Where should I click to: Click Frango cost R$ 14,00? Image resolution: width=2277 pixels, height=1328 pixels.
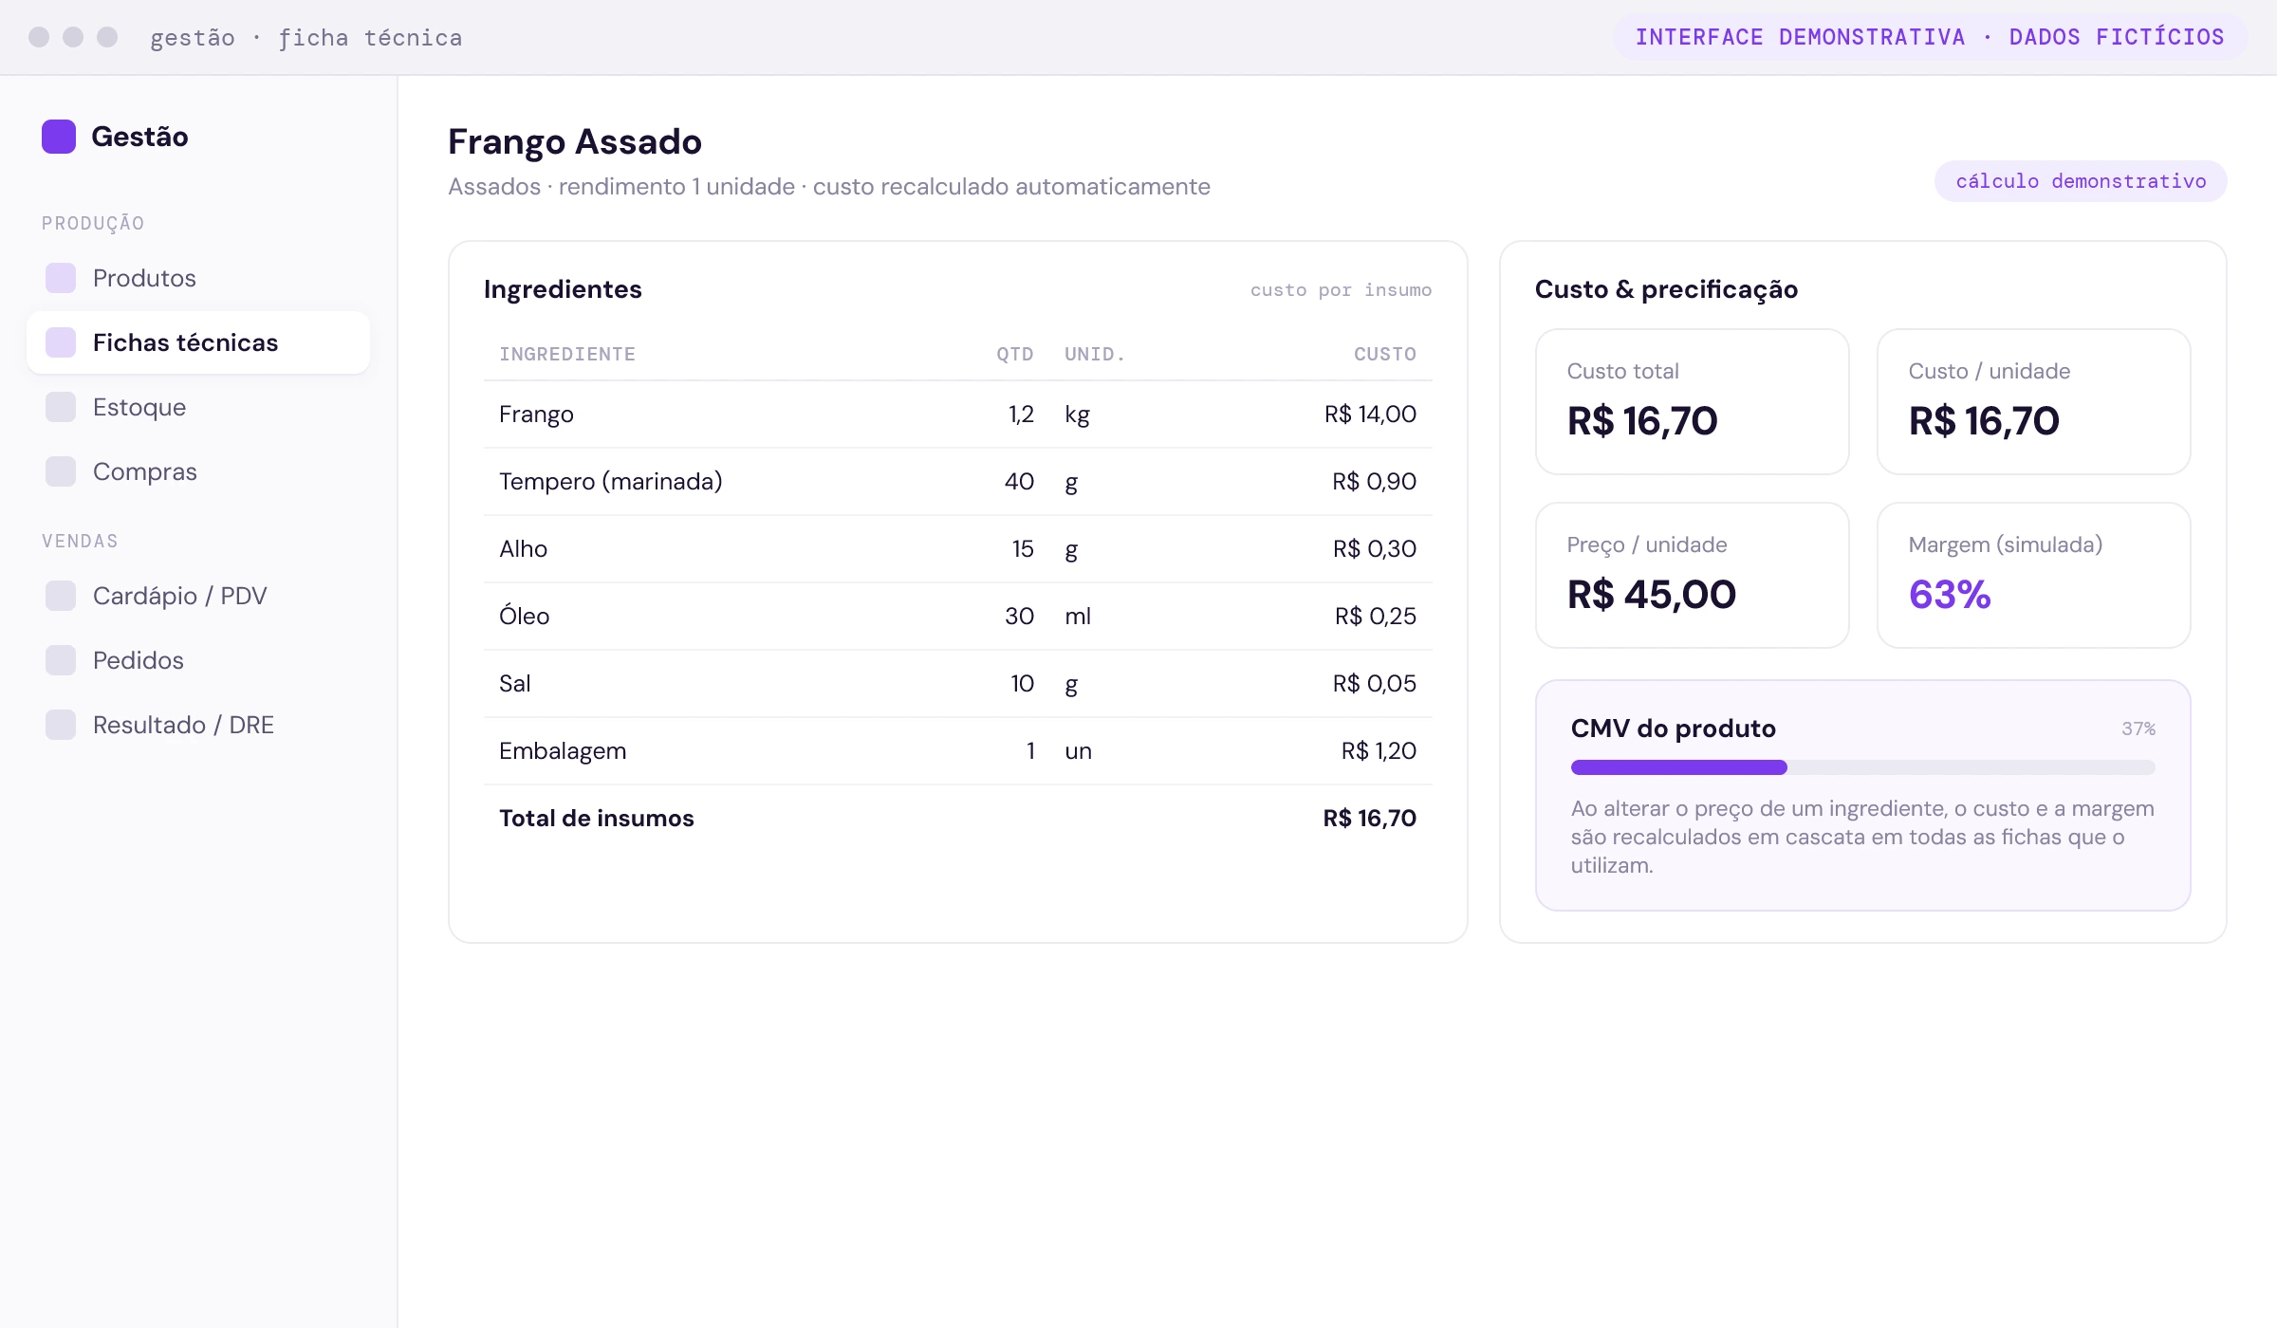pos(1370,415)
